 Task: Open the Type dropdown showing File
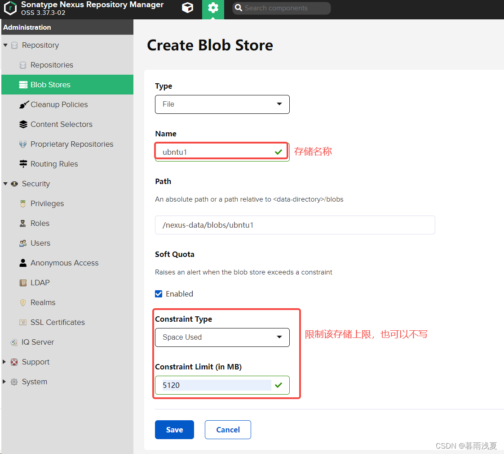pyautogui.click(x=222, y=104)
